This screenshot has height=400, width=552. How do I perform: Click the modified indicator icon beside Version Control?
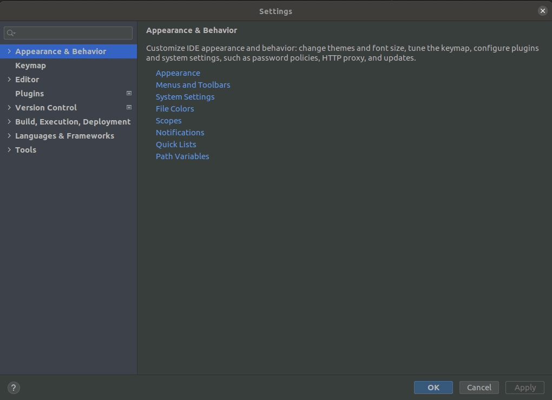129,107
